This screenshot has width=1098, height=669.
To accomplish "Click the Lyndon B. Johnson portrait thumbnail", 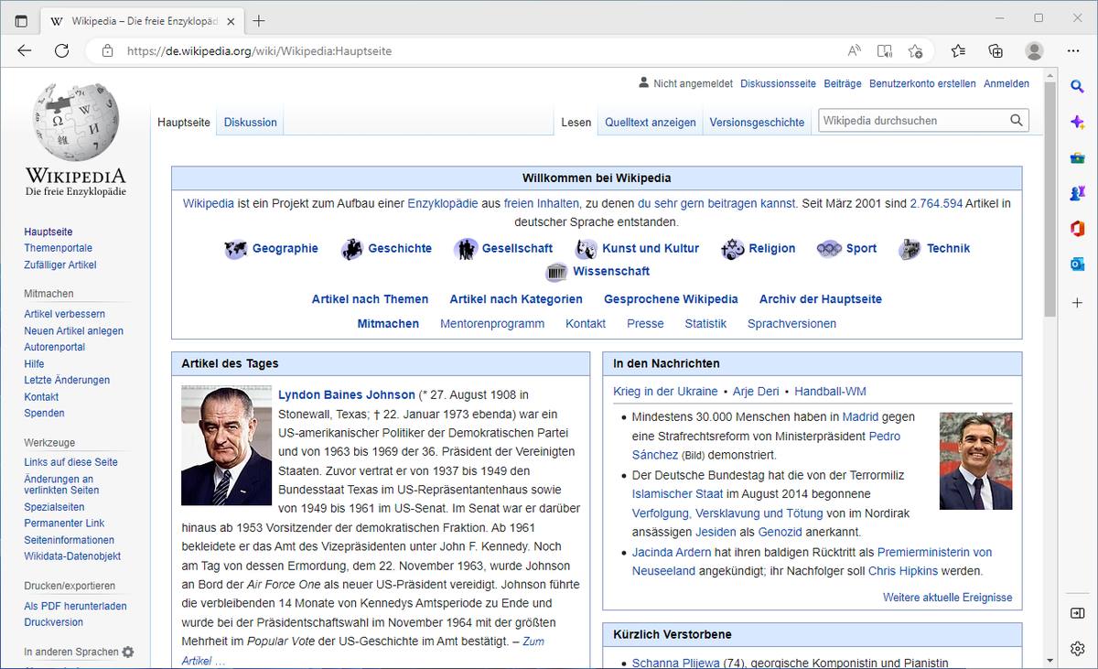I will pyautogui.click(x=226, y=446).
